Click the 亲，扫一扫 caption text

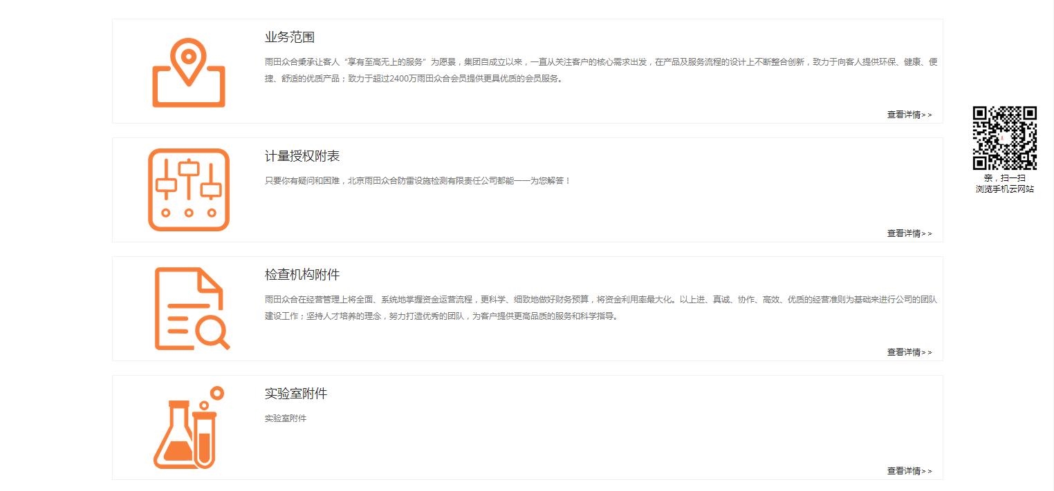tap(1005, 178)
